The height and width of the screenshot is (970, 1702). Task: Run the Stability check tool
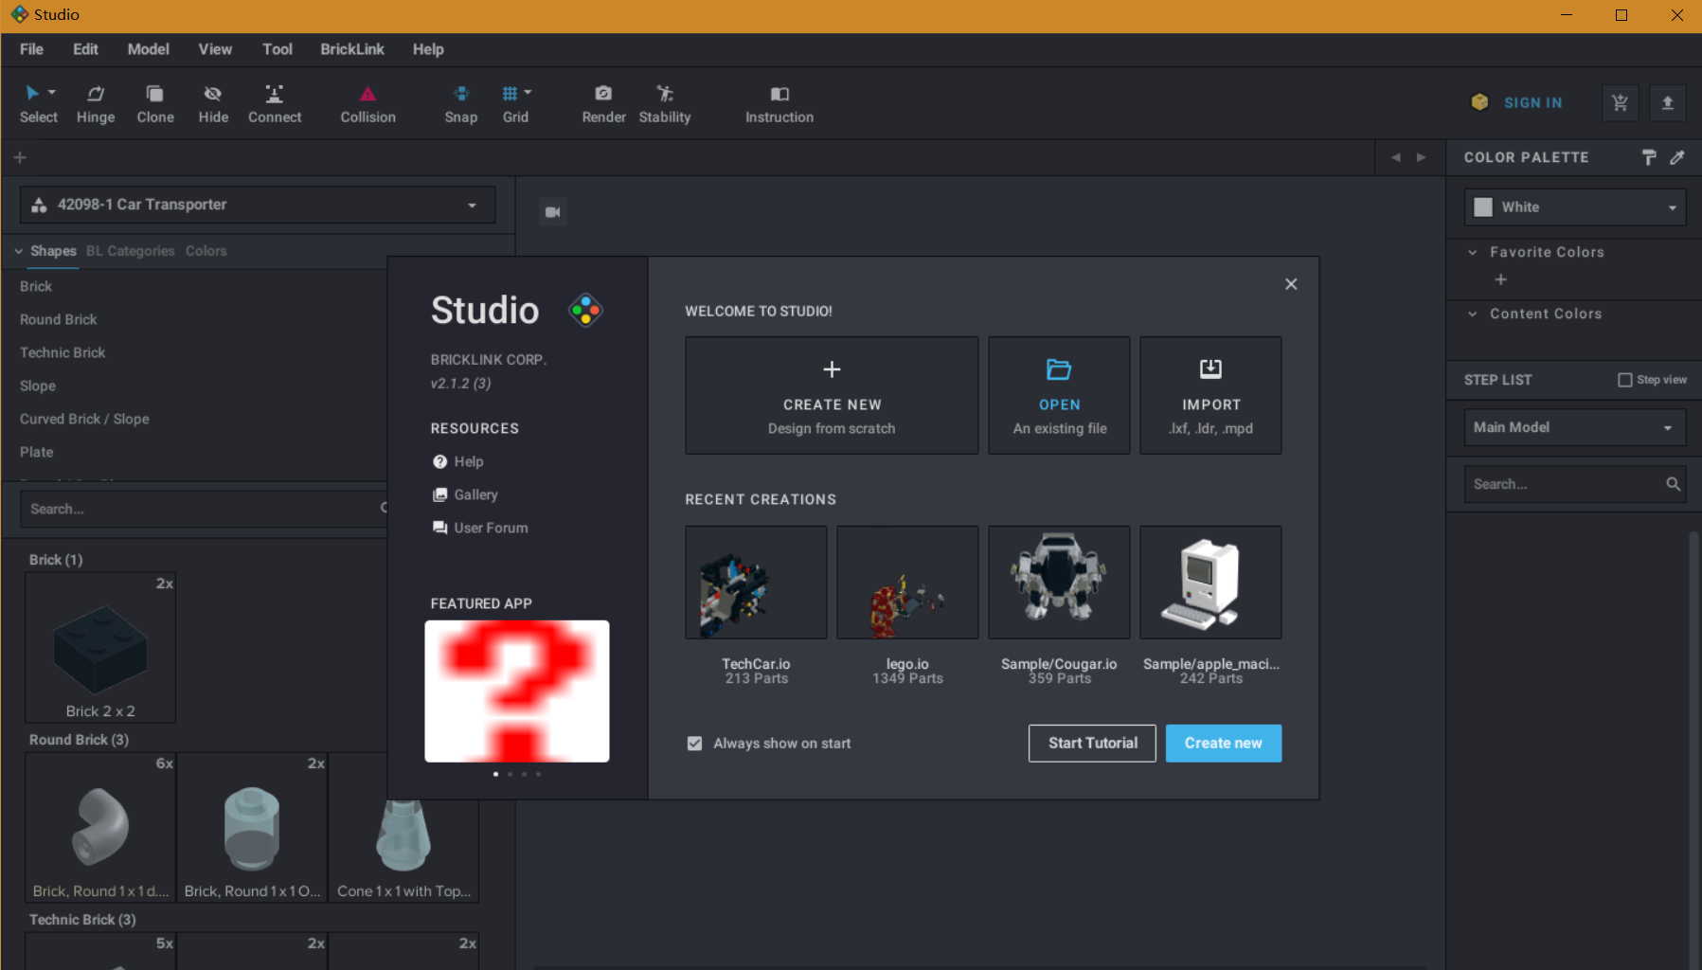pos(665,104)
